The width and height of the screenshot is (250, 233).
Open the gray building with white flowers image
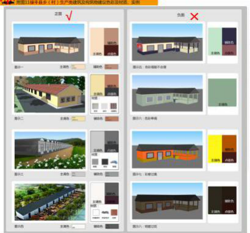coord(50,150)
